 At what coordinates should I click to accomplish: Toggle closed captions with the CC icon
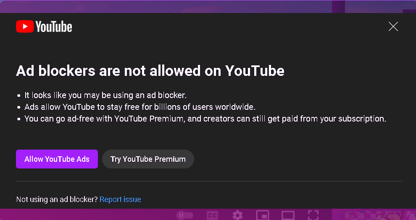coord(212,215)
